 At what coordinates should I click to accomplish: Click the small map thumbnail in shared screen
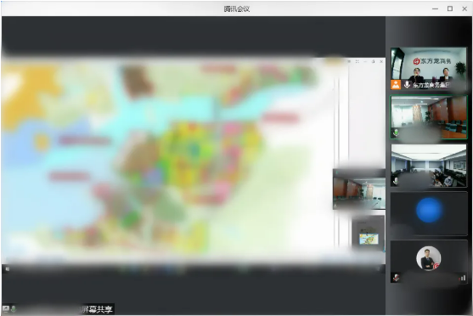369,239
